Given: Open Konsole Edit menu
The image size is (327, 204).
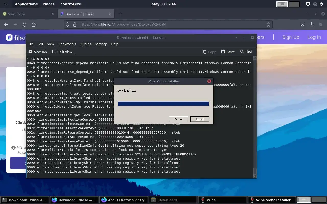Looking at the screenshot, I should coord(40,44).
